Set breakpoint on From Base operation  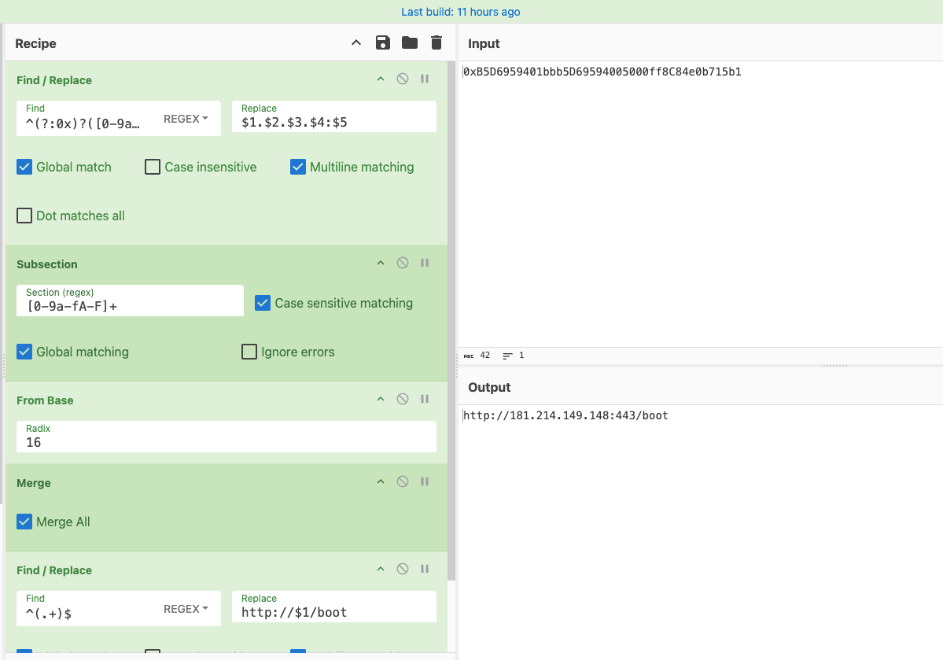point(425,399)
